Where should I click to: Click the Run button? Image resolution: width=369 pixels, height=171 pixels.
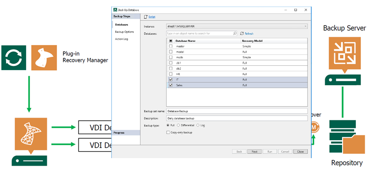coord(270,152)
